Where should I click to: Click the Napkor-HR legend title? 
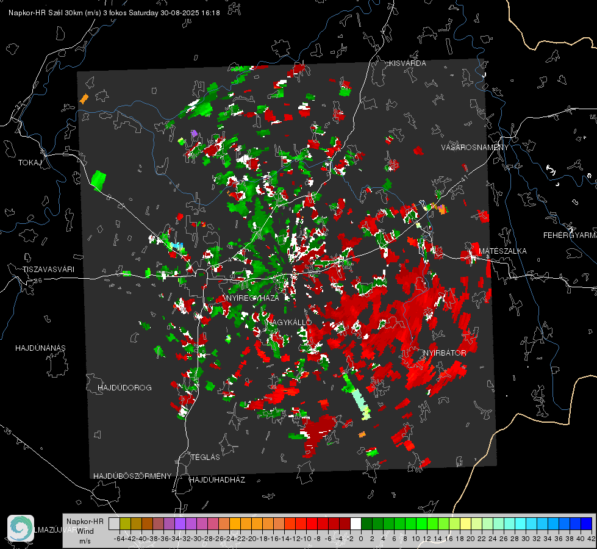tap(85, 521)
